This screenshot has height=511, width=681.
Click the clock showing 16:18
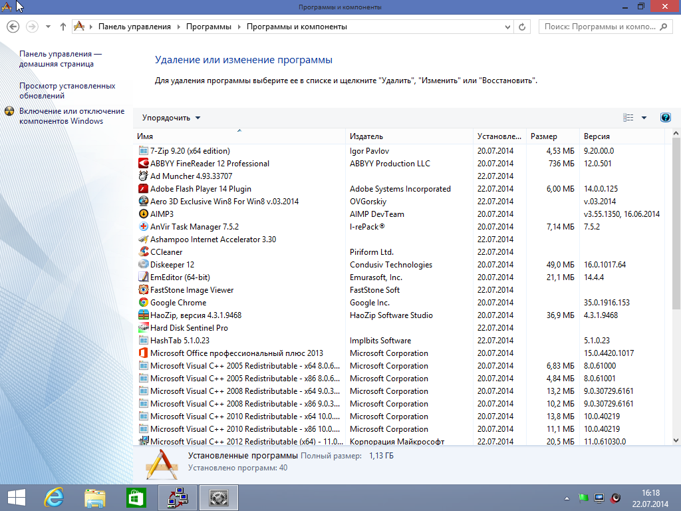click(650, 493)
